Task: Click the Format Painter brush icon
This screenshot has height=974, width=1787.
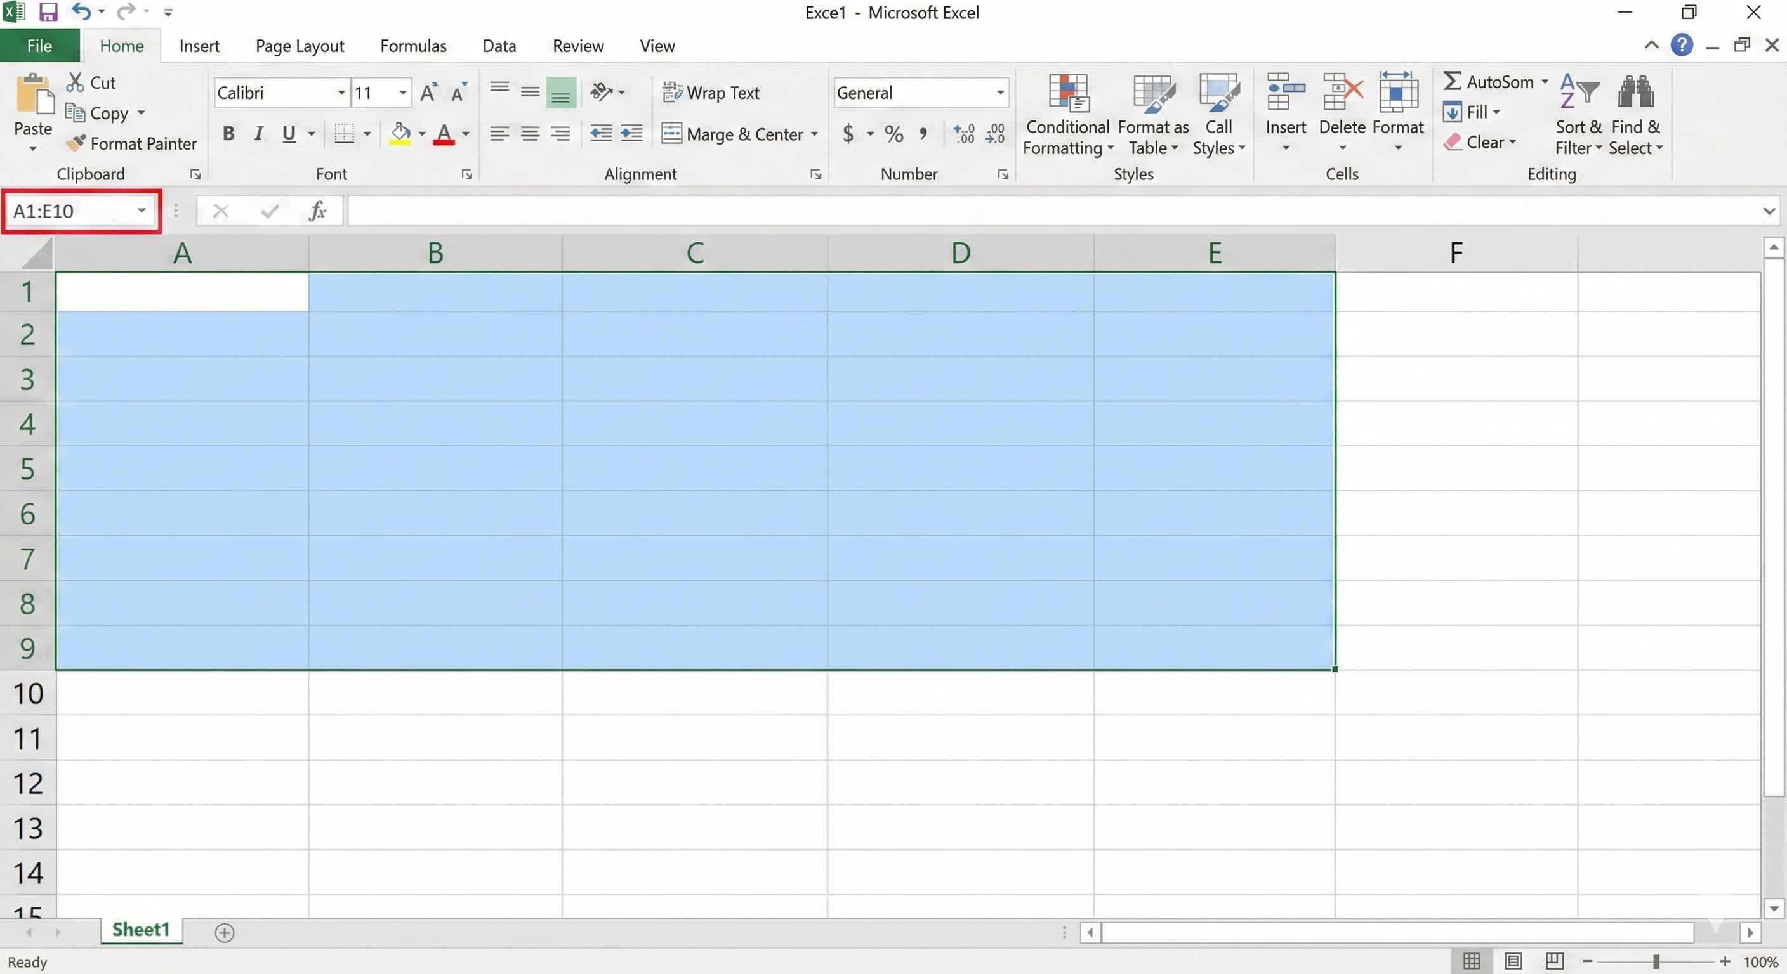Action: [x=76, y=143]
